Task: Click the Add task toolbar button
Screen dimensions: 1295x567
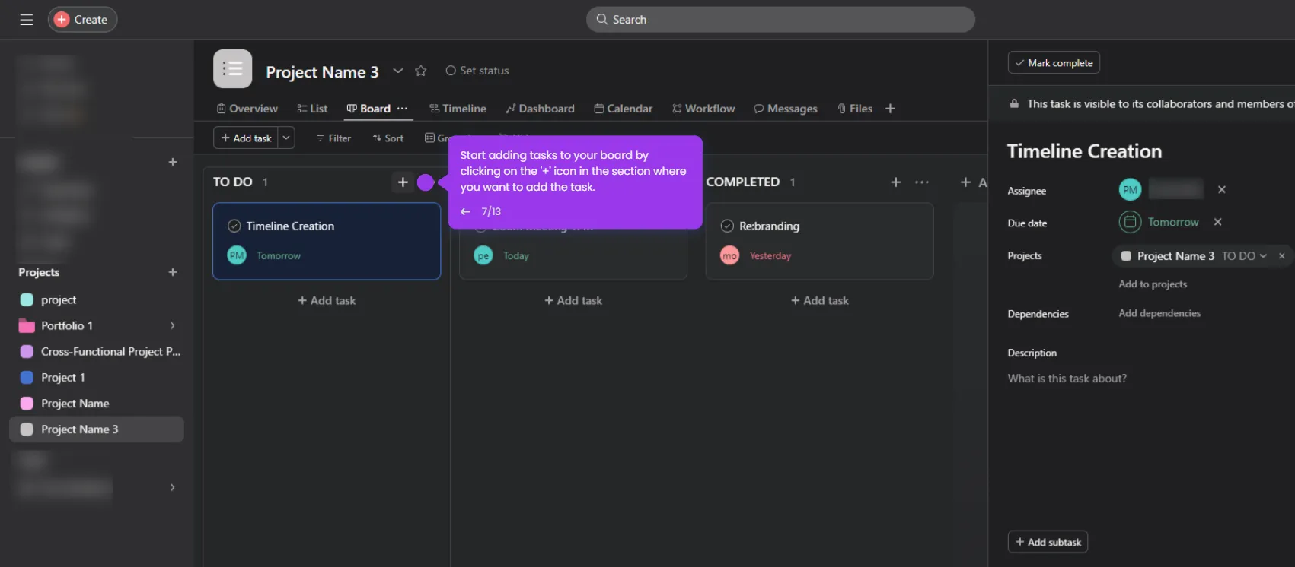Action: tap(246, 138)
